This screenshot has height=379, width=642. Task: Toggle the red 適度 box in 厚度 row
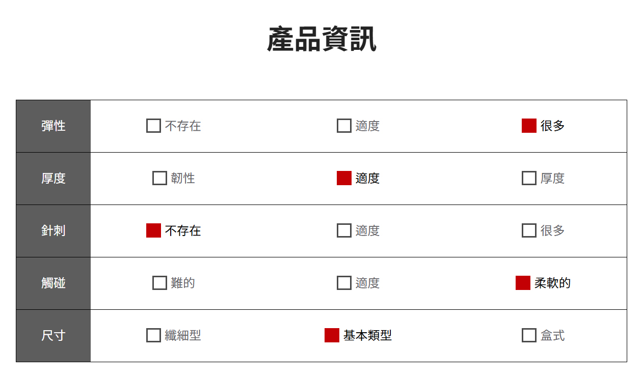[344, 178]
